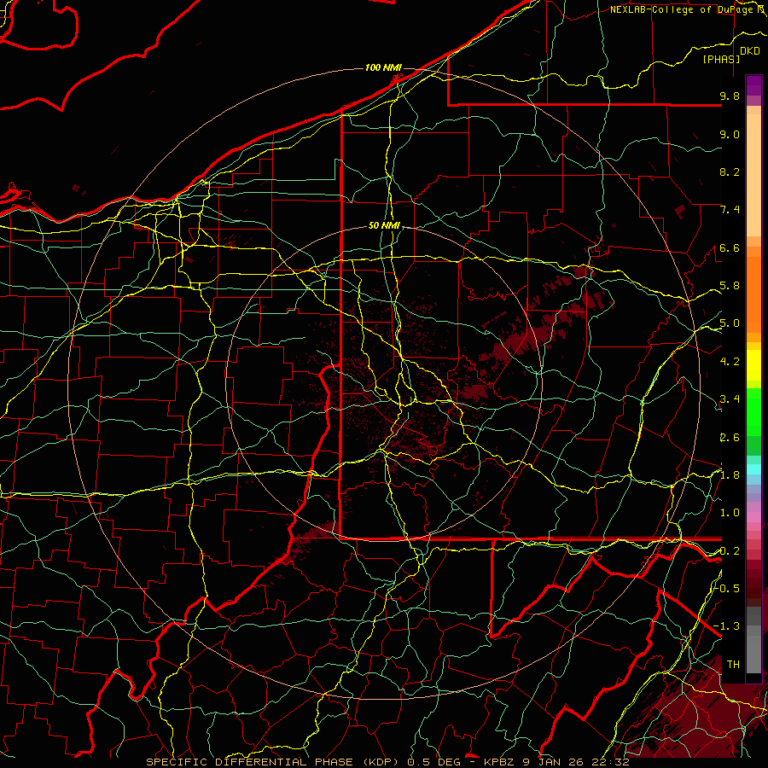The height and width of the screenshot is (768, 768).
Task: Select the yellow segment of the color bar
Action: pyautogui.click(x=753, y=365)
